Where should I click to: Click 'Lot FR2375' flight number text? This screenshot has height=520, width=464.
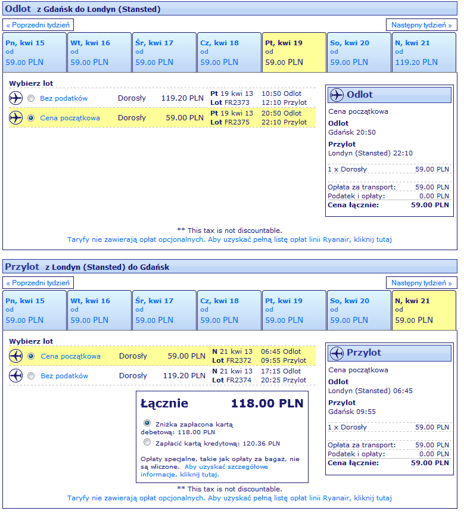230,122
